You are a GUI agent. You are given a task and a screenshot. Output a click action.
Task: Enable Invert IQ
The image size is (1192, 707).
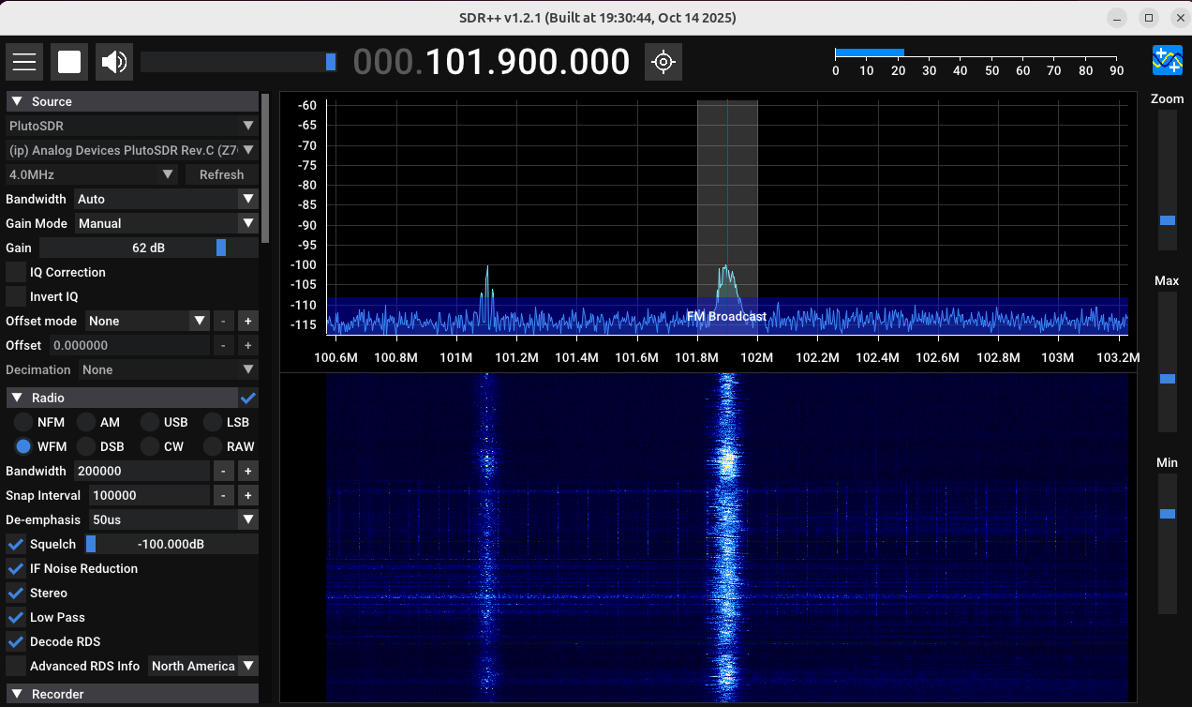[x=16, y=296]
